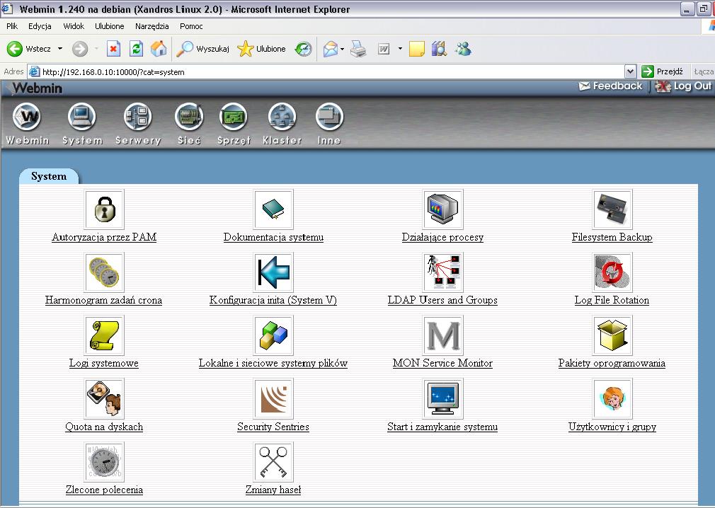This screenshot has width=715, height=508.
Task: Go to the Klaster category icon
Action: click(282, 117)
